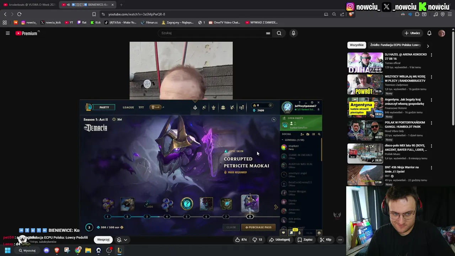Reload the browser page

coord(19,14)
